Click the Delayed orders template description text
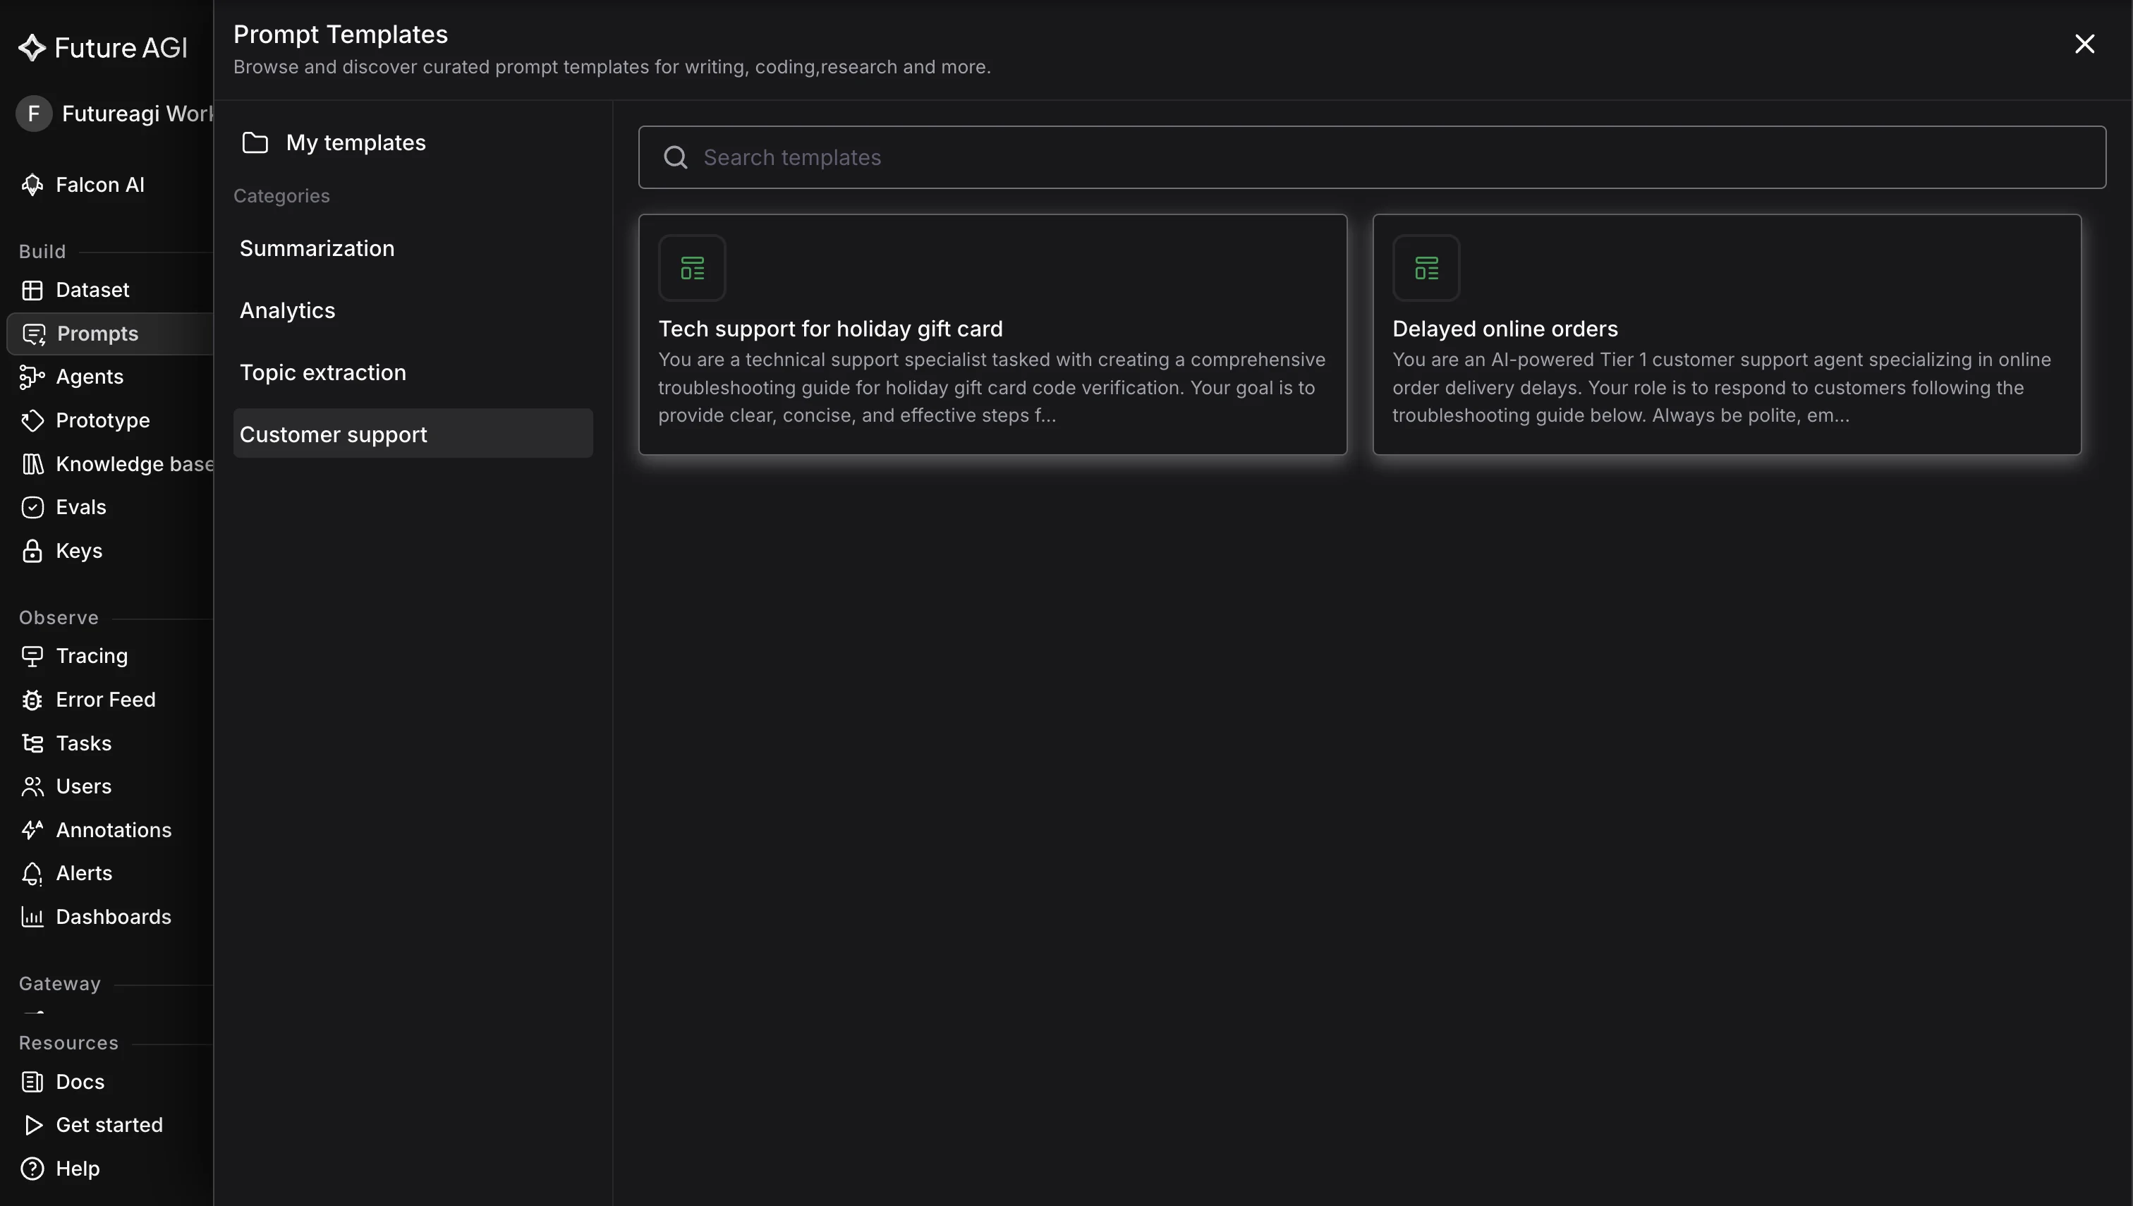 click(1722, 388)
